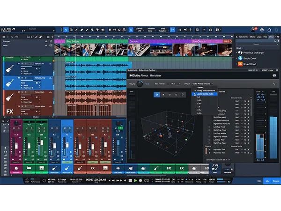Click the Main output channel icon
The width and height of the screenshot is (281, 211).
click(214, 167)
